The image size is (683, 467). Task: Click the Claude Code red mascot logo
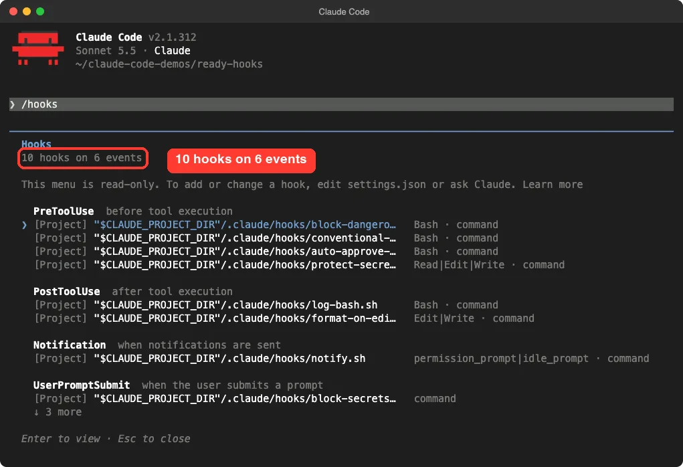point(38,48)
